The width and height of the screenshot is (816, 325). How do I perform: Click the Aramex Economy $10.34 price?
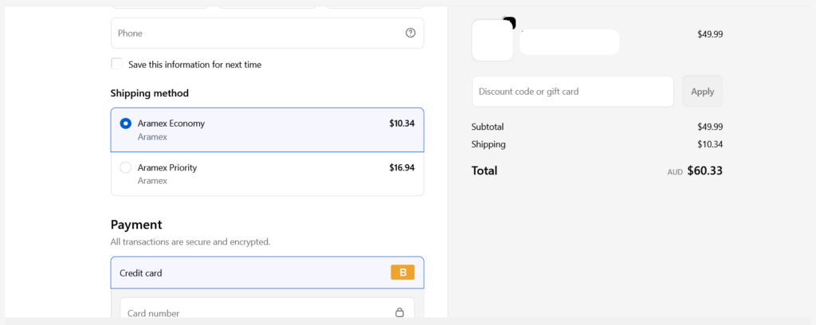402,123
